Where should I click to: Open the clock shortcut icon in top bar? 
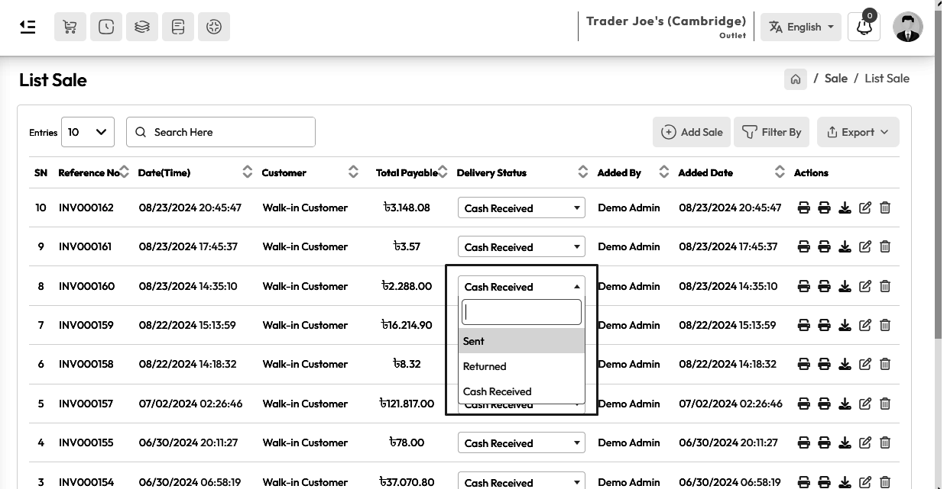coord(105,27)
